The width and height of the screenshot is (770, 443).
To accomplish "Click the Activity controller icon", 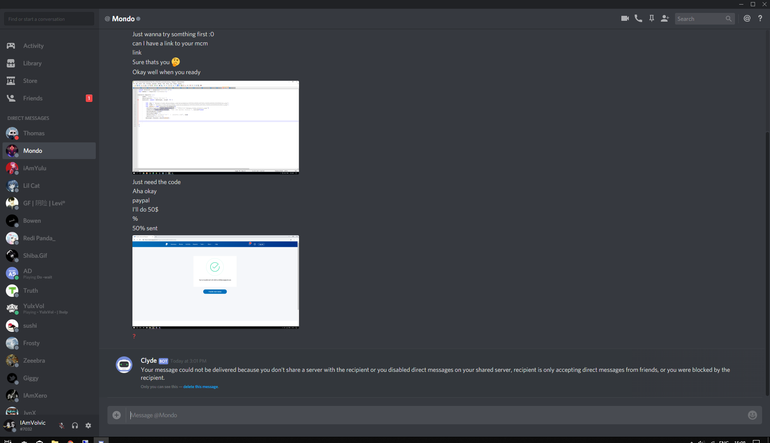I will click(x=11, y=46).
